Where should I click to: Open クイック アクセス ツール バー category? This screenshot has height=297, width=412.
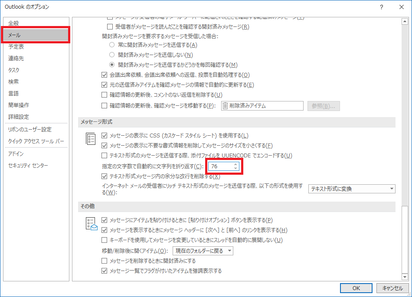click(x=36, y=141)
